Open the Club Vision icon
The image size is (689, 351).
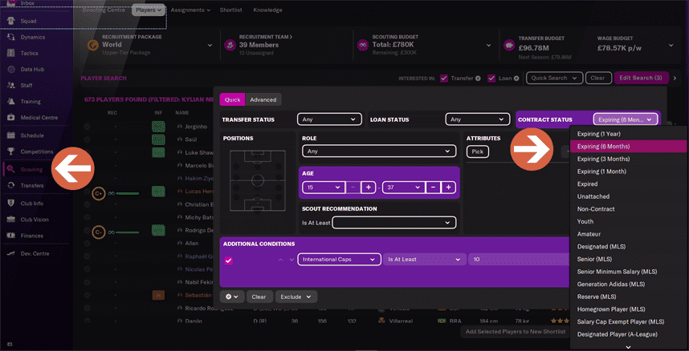(x=11, y=220)
